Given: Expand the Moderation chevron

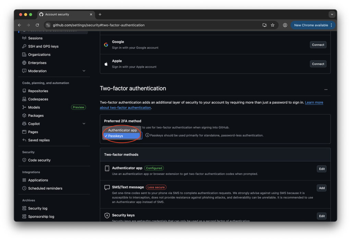Looking at the screenshot, I should (84, 71).
